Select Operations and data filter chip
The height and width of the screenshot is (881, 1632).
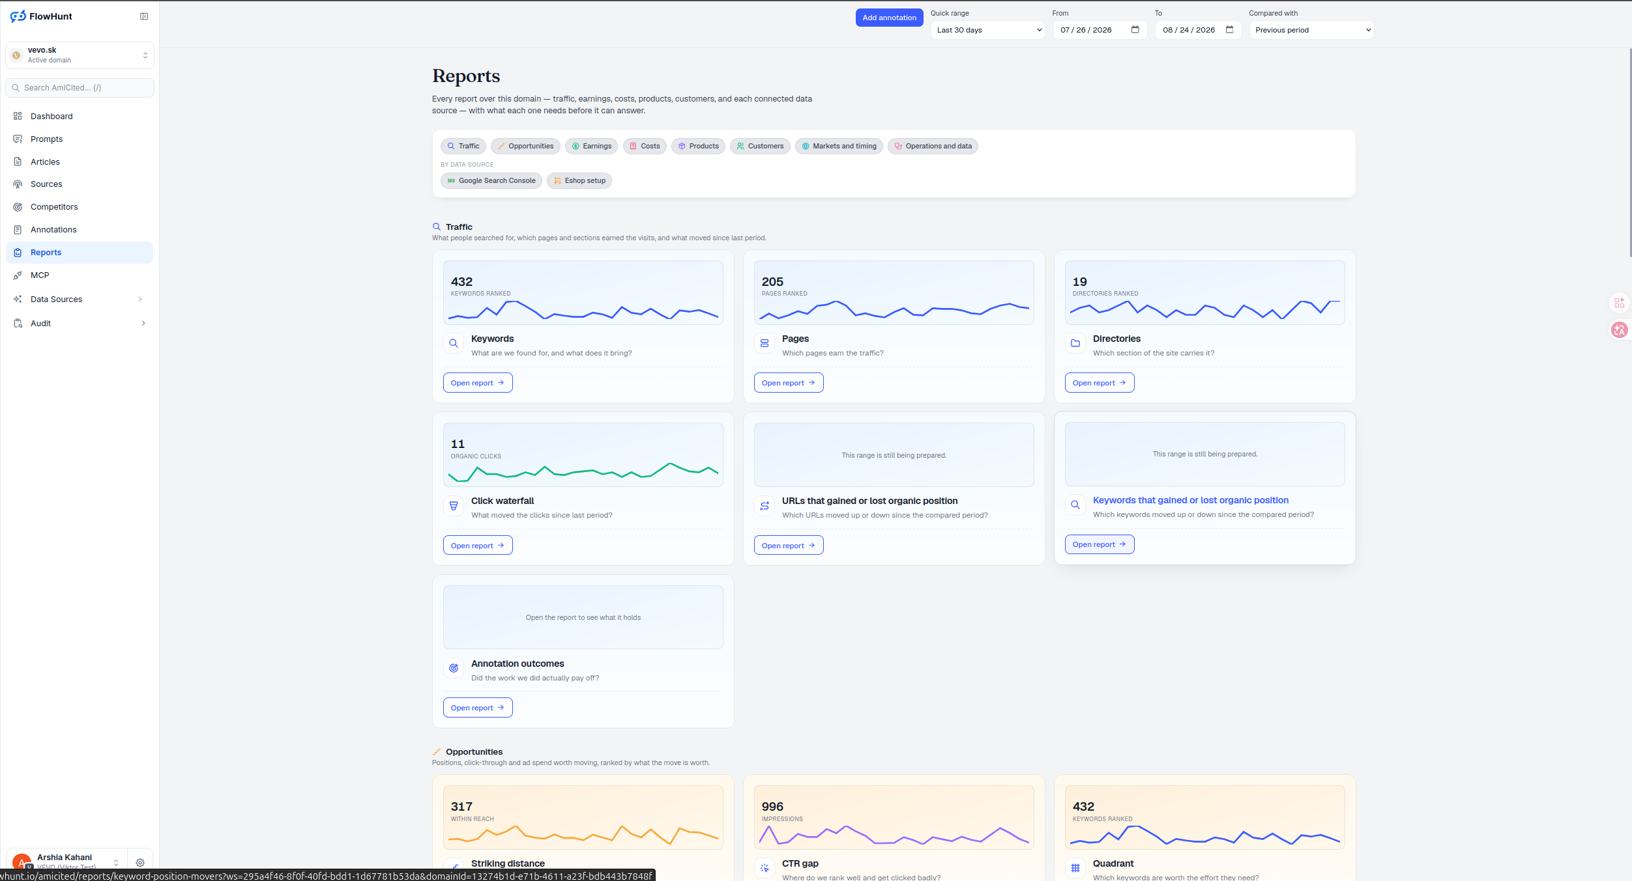(x=932, y=146)
